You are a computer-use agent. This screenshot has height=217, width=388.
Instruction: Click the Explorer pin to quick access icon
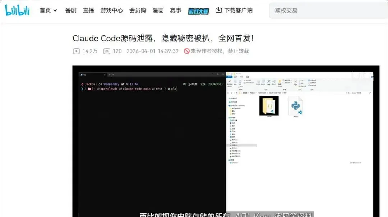point(229,81)
